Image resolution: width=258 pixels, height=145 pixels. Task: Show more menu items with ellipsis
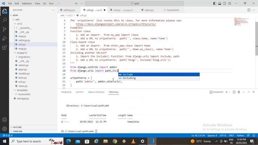click(x=58, y=4)
